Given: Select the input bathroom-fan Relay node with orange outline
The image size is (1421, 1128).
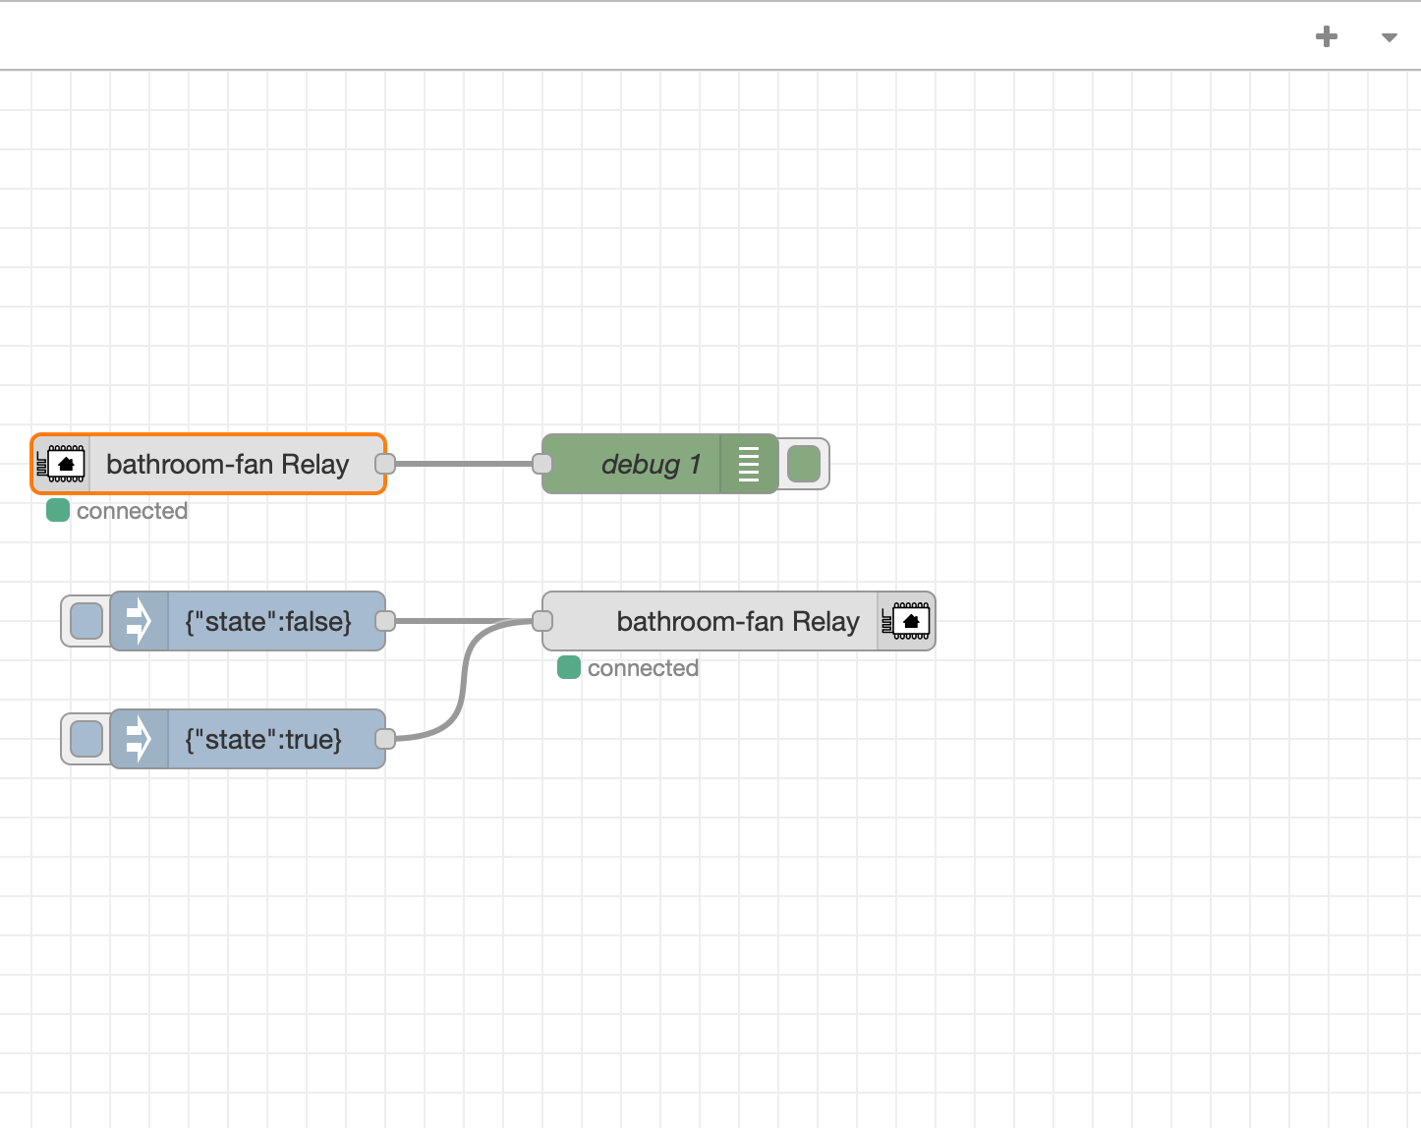Looking at the screenshot, I should [208, 464].
